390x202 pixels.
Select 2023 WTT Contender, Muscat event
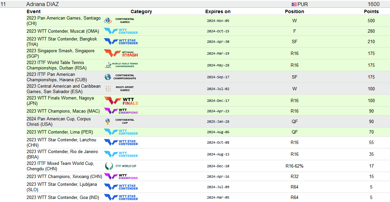(63, 31)
